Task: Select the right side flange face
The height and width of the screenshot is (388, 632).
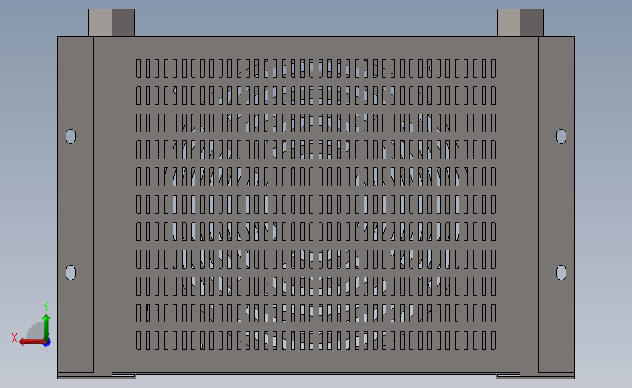Action: point(557,205)
